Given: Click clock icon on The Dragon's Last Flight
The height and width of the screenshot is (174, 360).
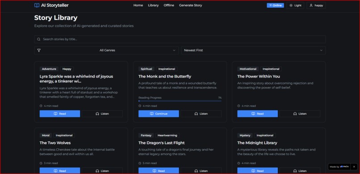Looking at the screenshot, I should coord(140,163).
